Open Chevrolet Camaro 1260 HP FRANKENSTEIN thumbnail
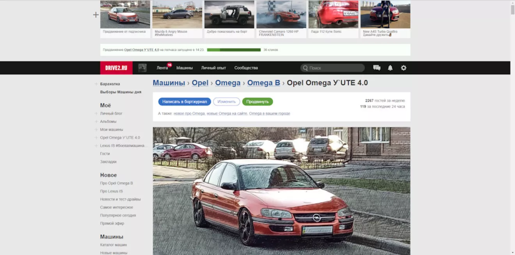Screen dimensions: 515x255 pyautogui.click(x=281, y=19)
